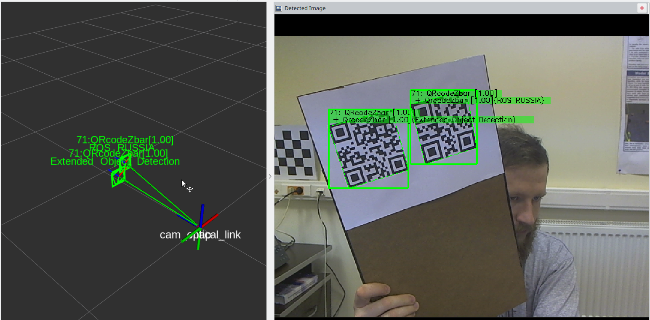The height and width of the screenshot is (320, 650).
Task: Collapse the panel using the splitter arrow
Action: [270, 176]
